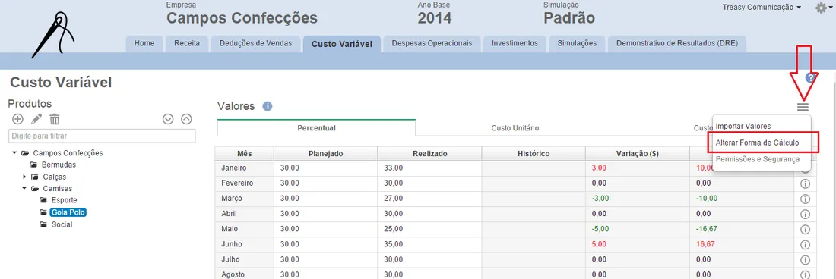Collapse the Campos Confecções tree node
Viewport: 836px width, 279px height.
[x=14, y=153]
